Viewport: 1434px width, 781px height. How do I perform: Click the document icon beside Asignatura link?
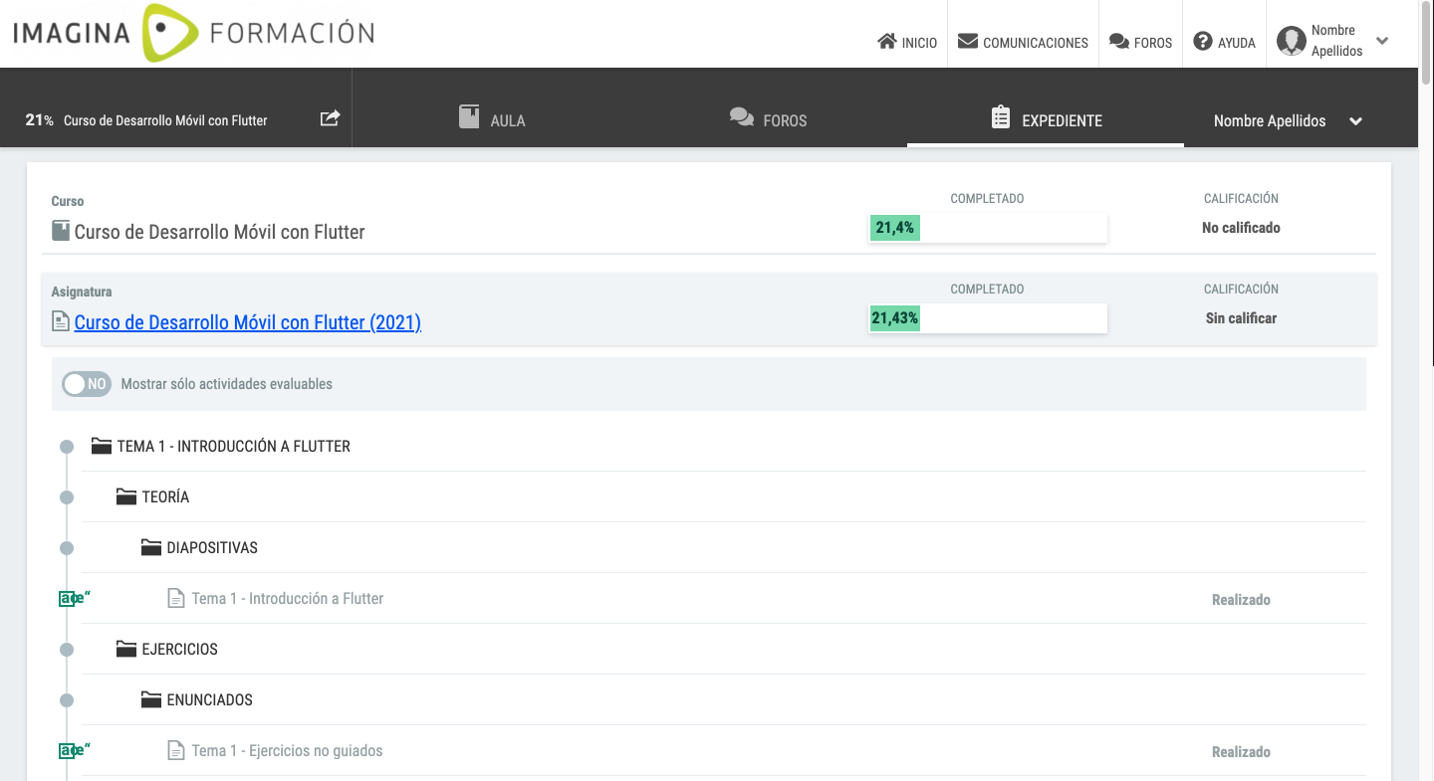point(61,322)
